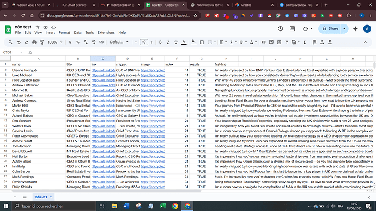
Task: Create a filter
Action: coord(287,42)
